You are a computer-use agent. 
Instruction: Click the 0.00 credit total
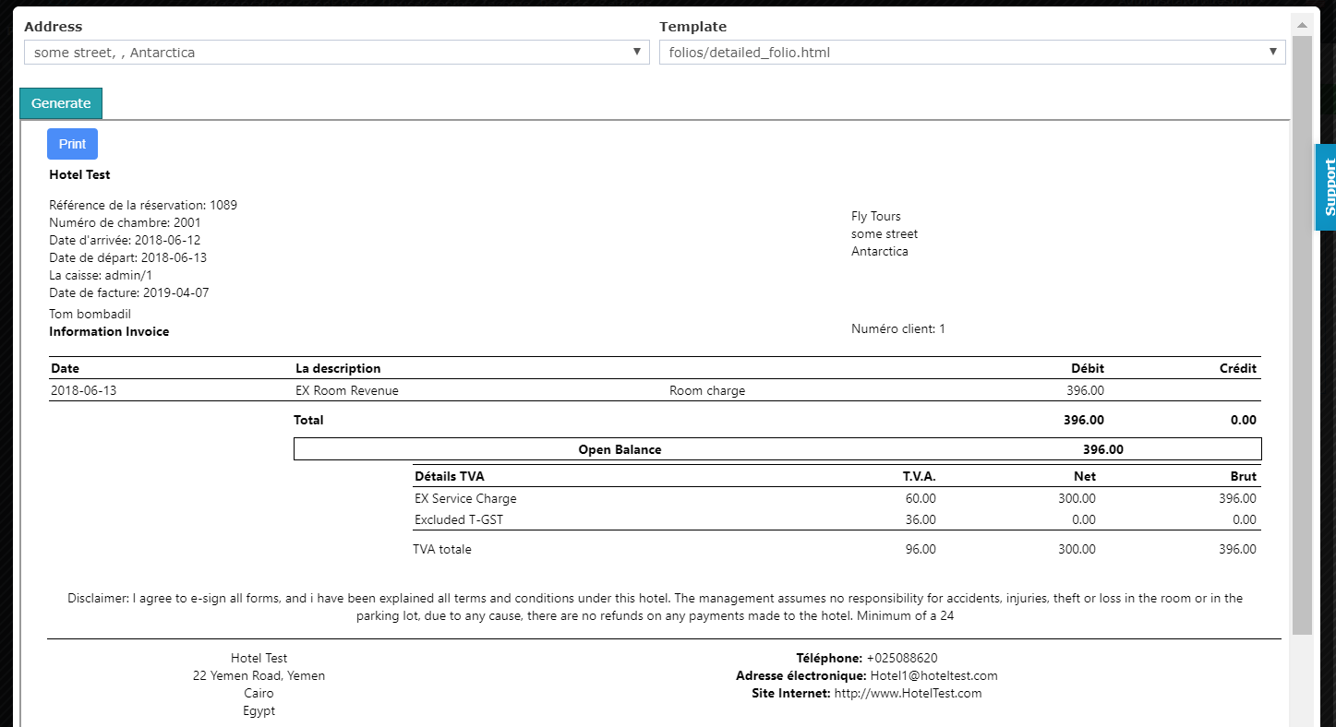pyautogui.click(x=1244, y=420)
